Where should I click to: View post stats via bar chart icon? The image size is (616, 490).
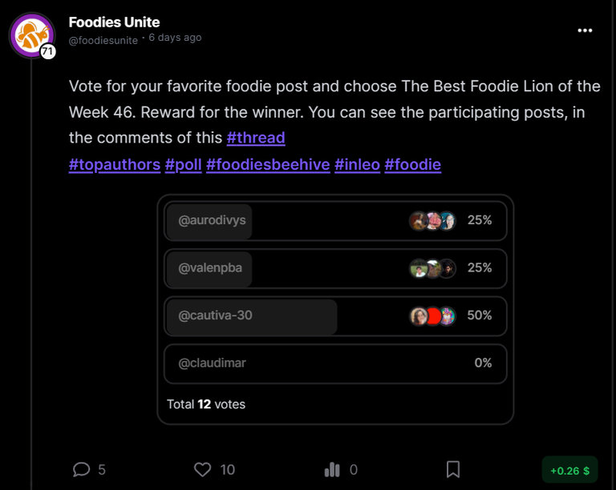(332, 469)
